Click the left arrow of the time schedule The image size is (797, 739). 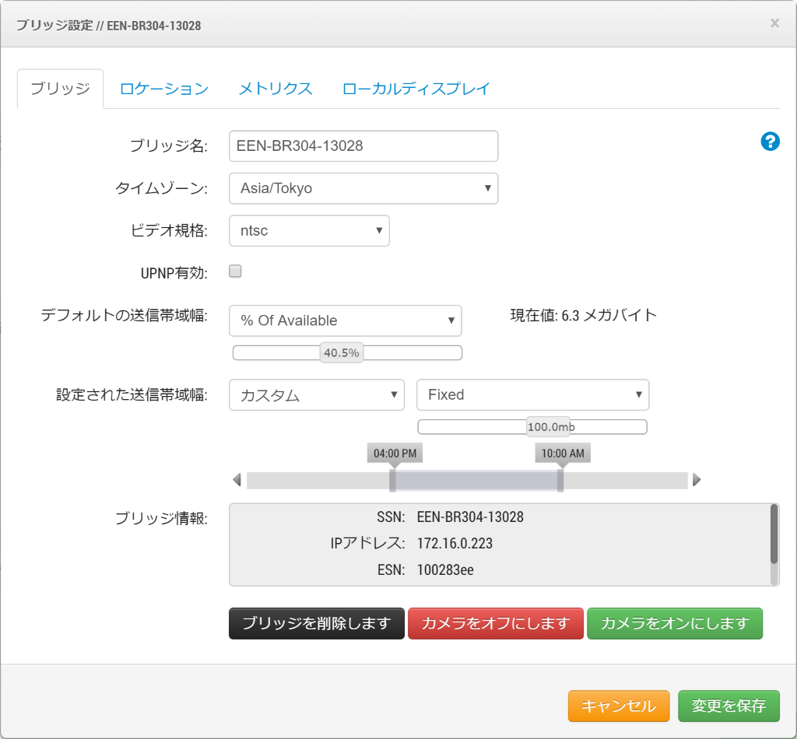(237, 480)
